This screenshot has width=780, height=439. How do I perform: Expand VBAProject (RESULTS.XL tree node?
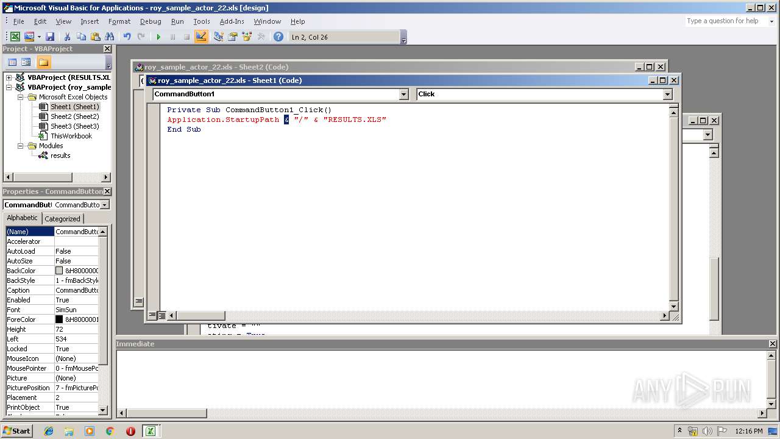coord(9,77)
